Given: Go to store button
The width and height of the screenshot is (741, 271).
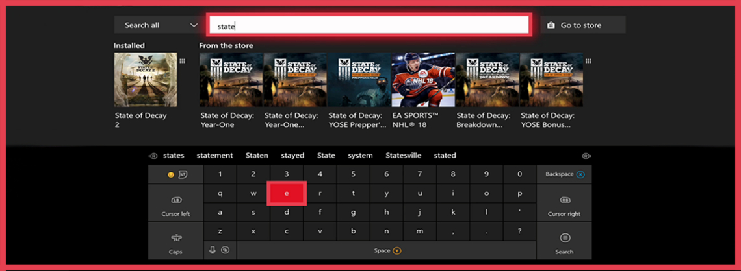Looking at the screenshot, I should pos(583,25).
